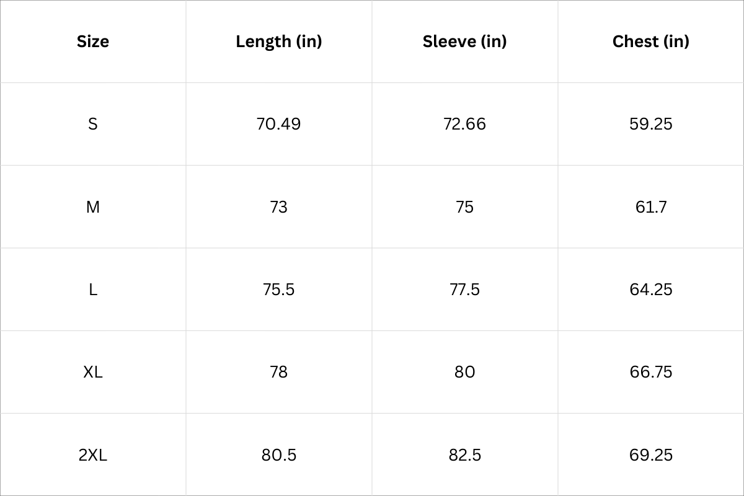Select the 77.5 sleeve cell
Screen dimensions: 744x496
coord(465,290)
